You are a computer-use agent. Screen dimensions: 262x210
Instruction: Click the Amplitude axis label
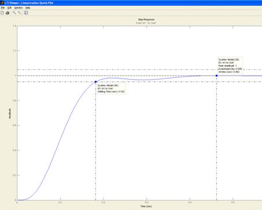click(10, 114)
